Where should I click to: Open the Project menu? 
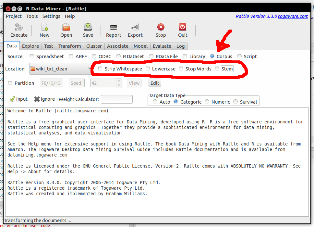click(14, 16)
